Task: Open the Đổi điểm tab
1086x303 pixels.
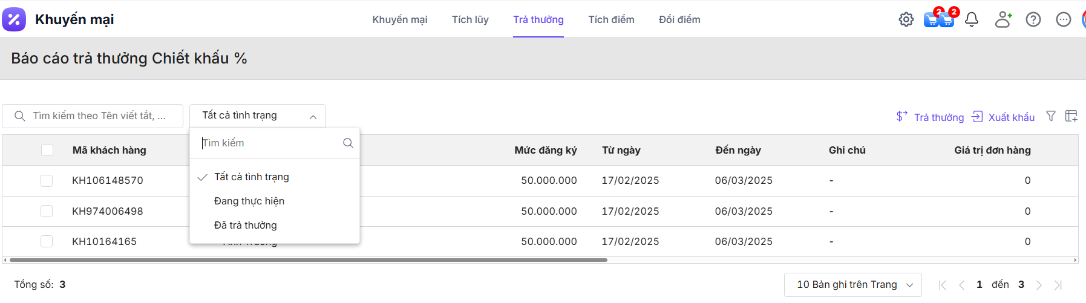Action: 679,19
